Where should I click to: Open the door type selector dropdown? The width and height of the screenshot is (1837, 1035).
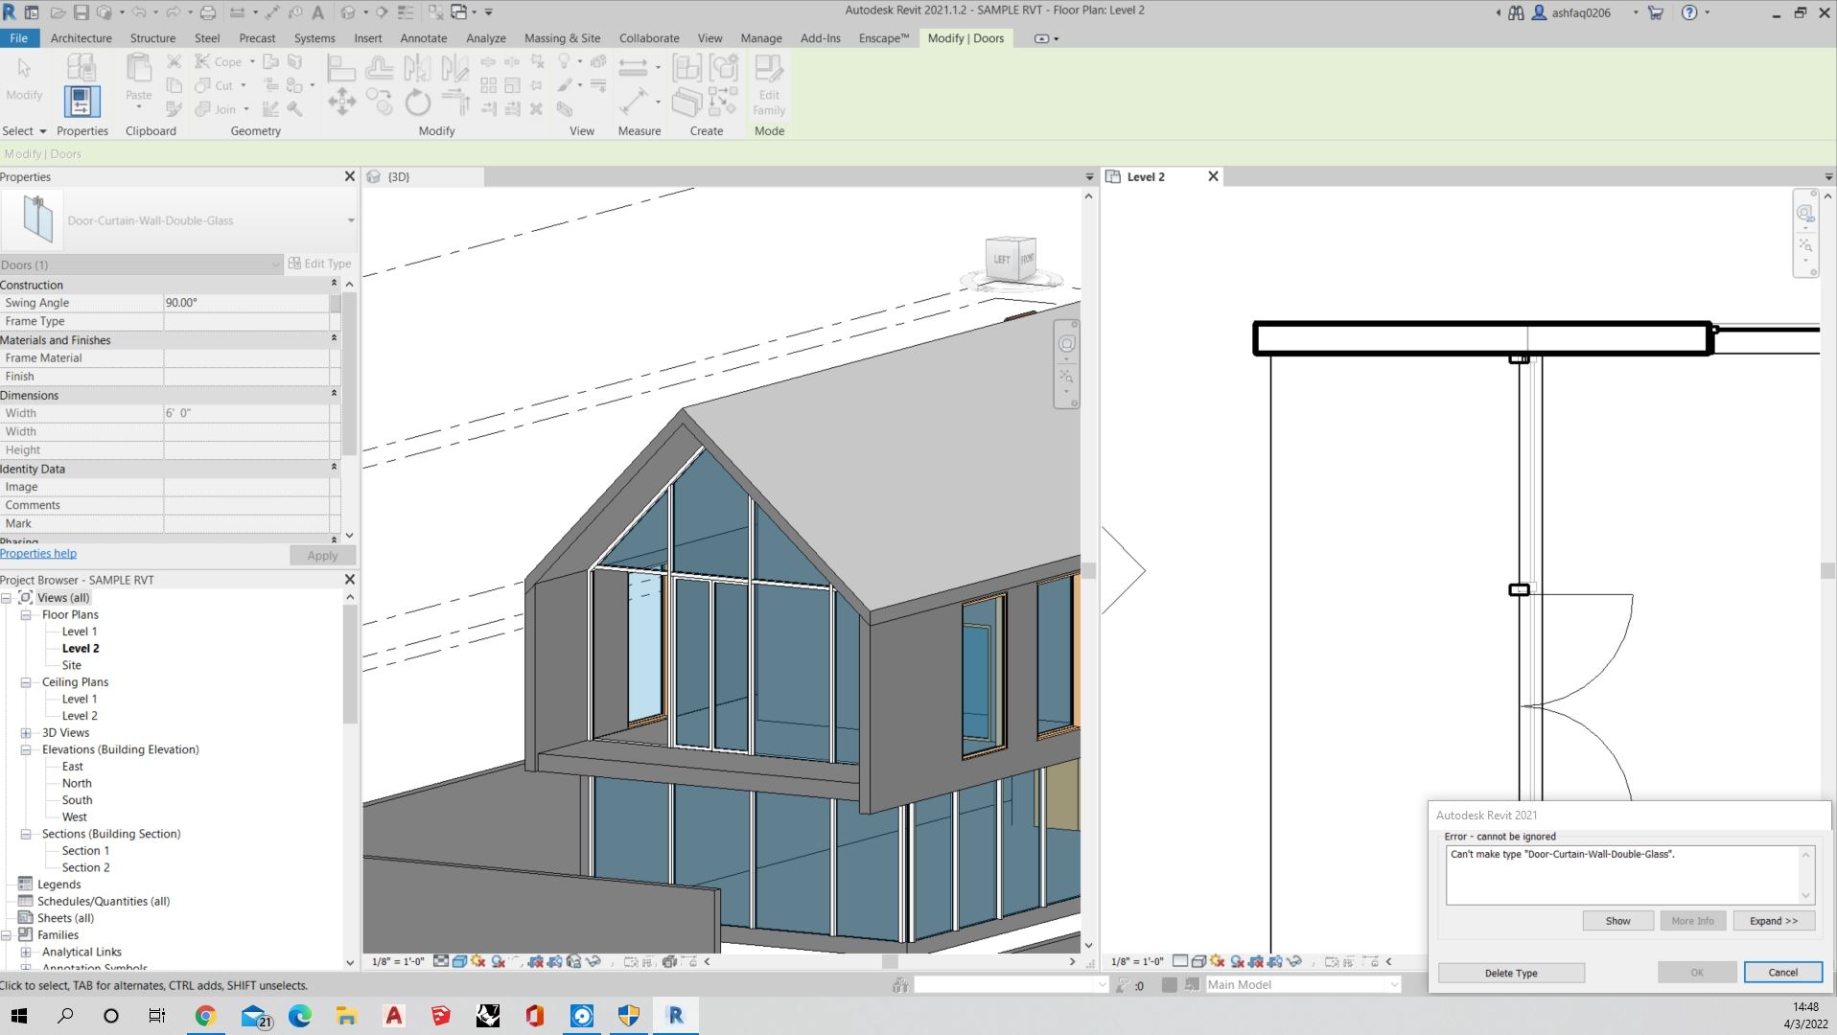(x=351, y=220)
